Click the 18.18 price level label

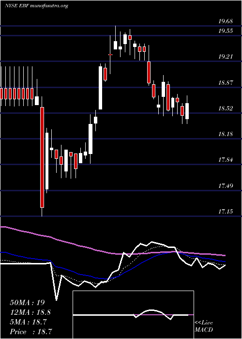point(226,134)
